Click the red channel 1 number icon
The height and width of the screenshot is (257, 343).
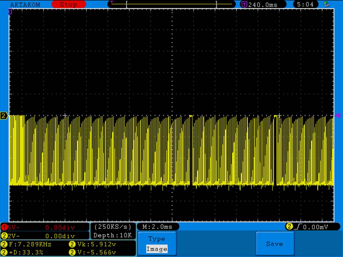tap(4, 227)
